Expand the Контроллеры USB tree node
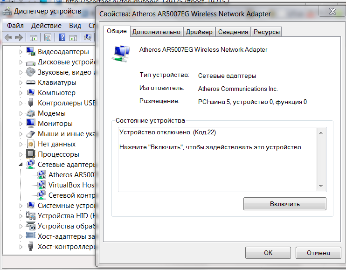The image size is (346, 270). coord(21,103)
